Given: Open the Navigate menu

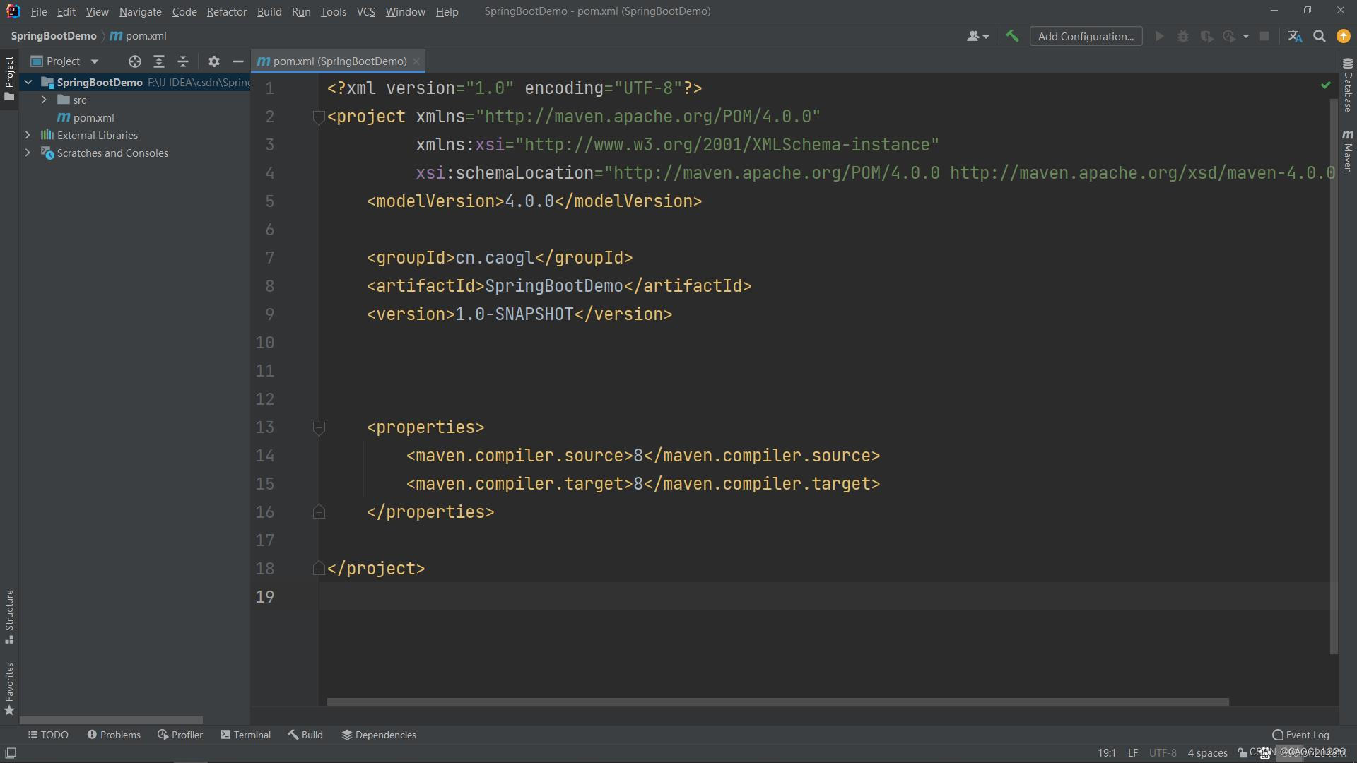Looking at the screenshot, I should pos(140,11).
